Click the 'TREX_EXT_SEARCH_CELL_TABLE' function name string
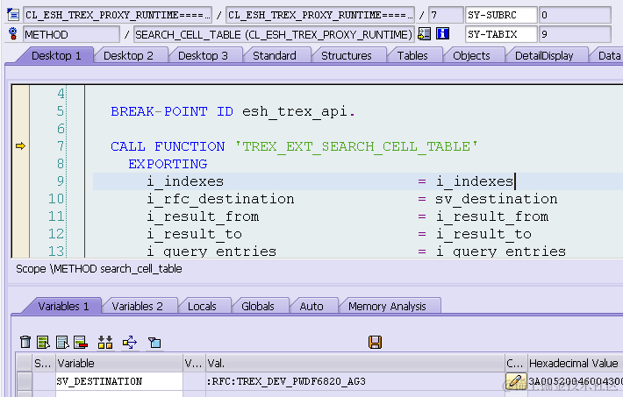 [x=356, y=146]
